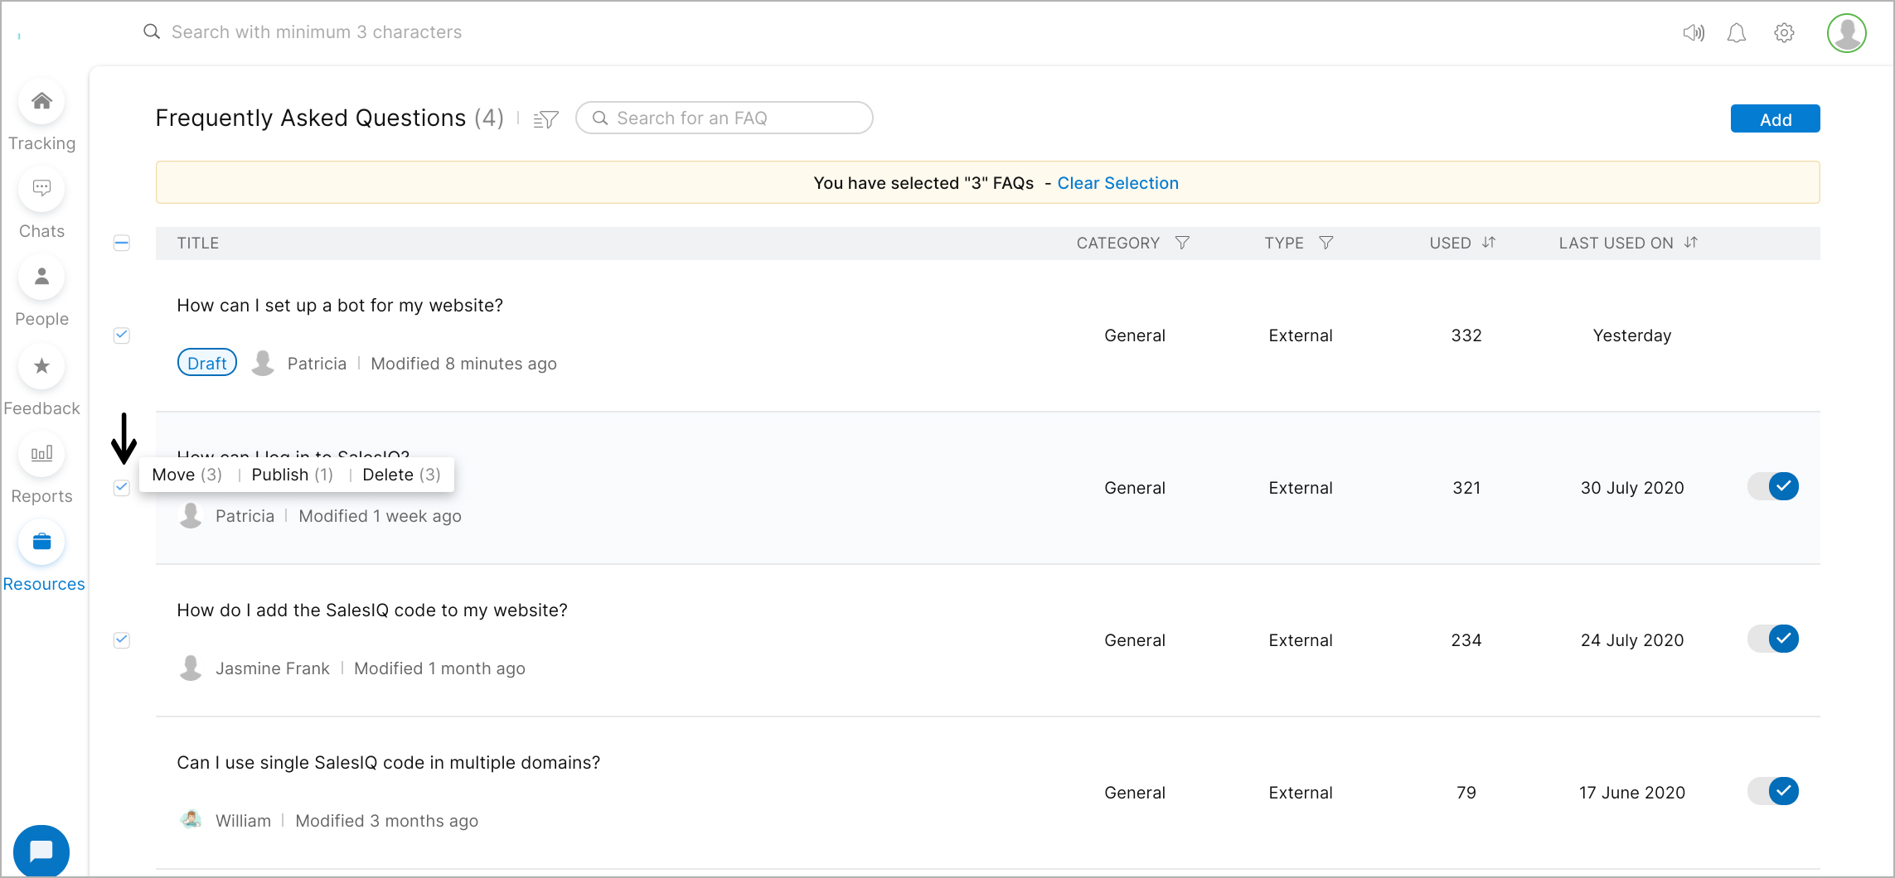Open the Tracking home icon
Image resolution: width=1895 pixels, height=878 pixels.
(x=41, y=102)
